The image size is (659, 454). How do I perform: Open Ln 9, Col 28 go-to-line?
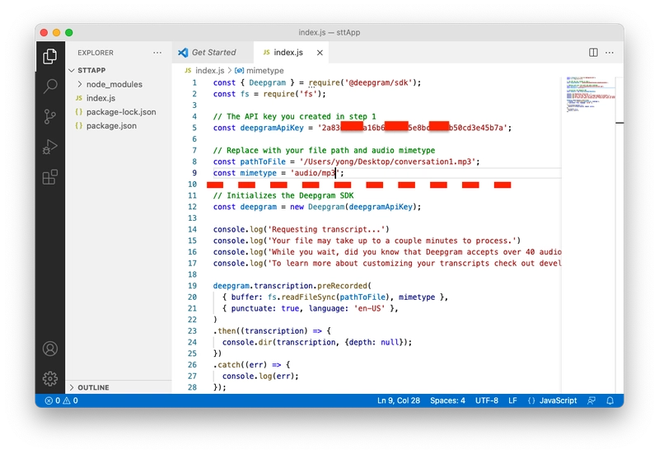pyautogui.click(x=399, y=400)
